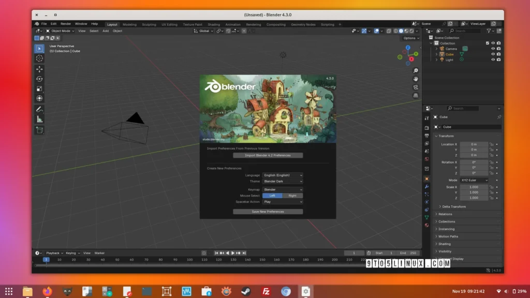
Task: Uncheck the Collection exclude checkbox
Action: [x=488, y=43]
